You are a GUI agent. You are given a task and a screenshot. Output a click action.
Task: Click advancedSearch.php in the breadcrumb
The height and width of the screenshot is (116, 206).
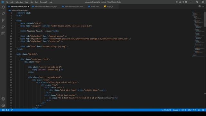(19, 10)
